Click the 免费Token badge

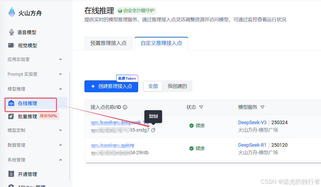click(127, 78)
